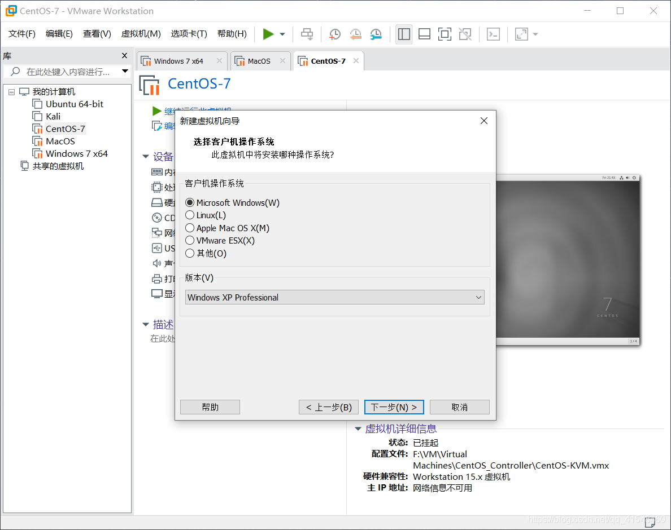Click the library search input field
The width and height of the screenshot is (671, 530).
click(x=68, y=72)
